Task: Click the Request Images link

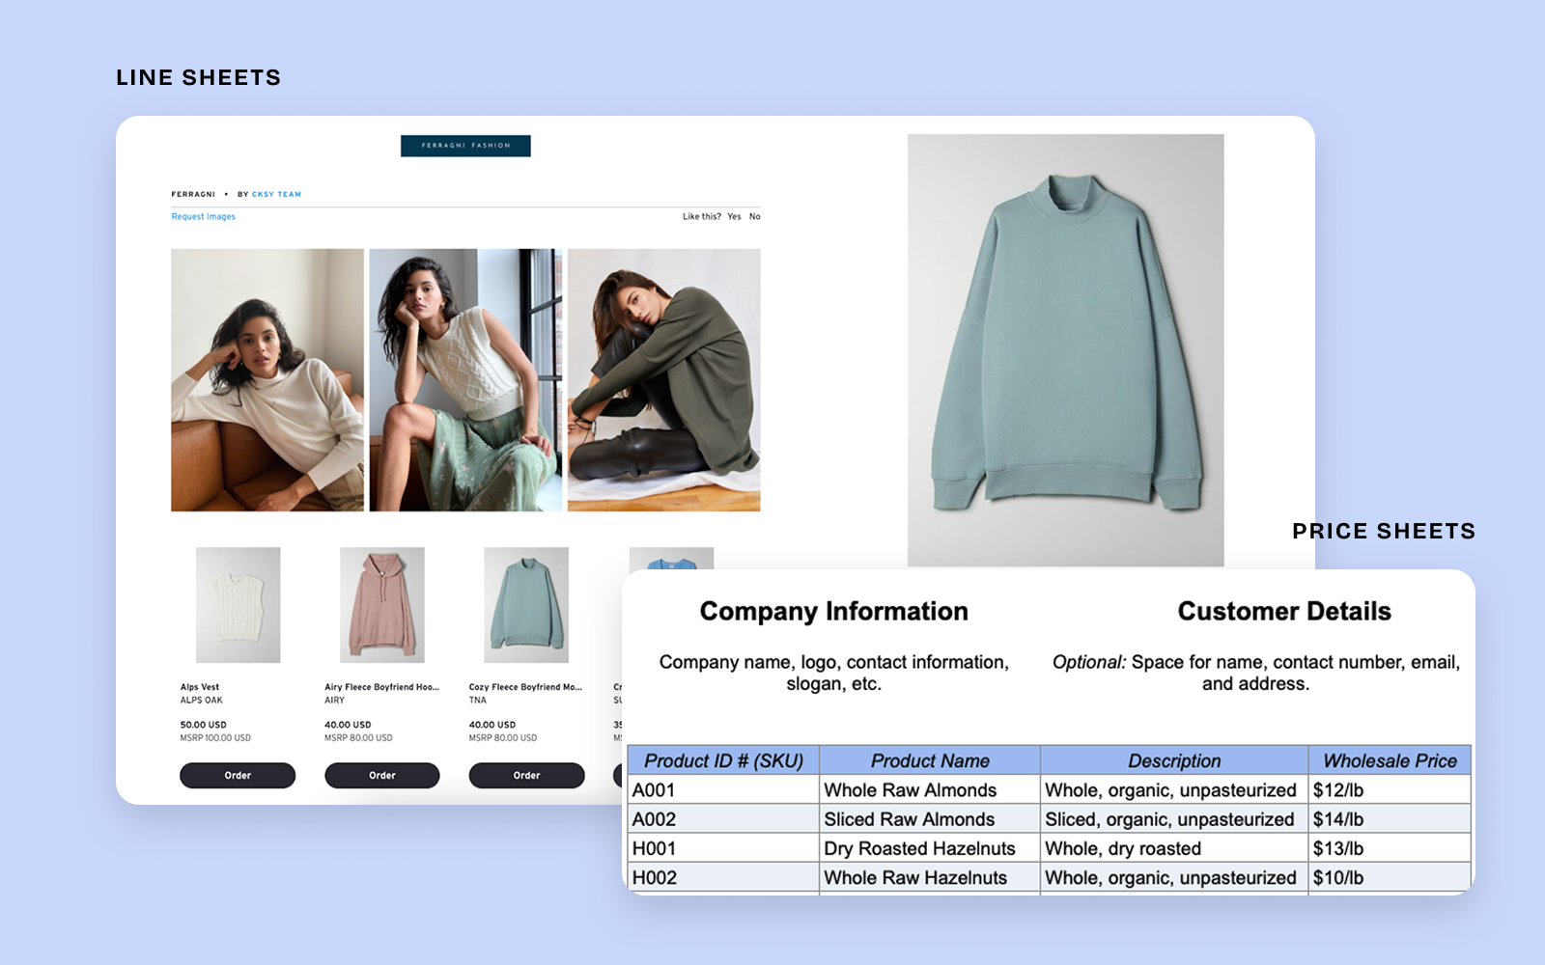Action: 203,217
